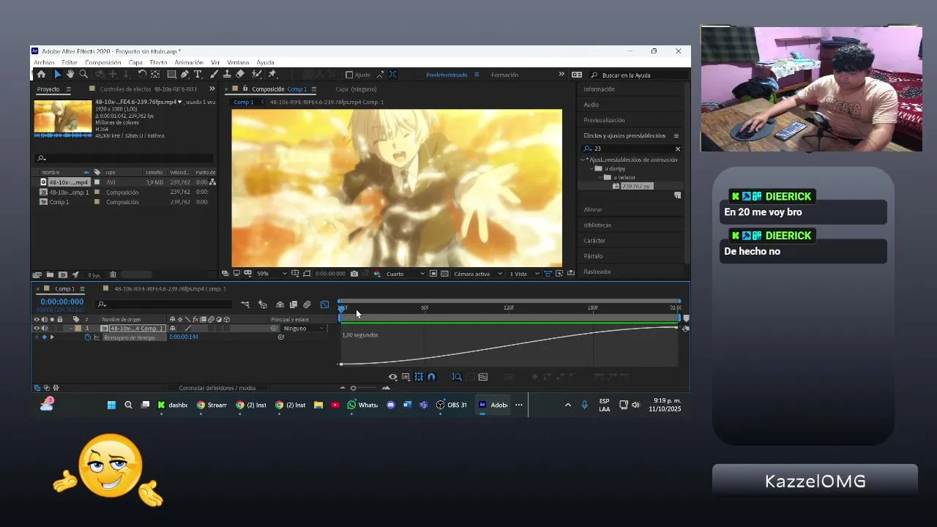Click Conmutar definidores / modos button

point(217,388)
